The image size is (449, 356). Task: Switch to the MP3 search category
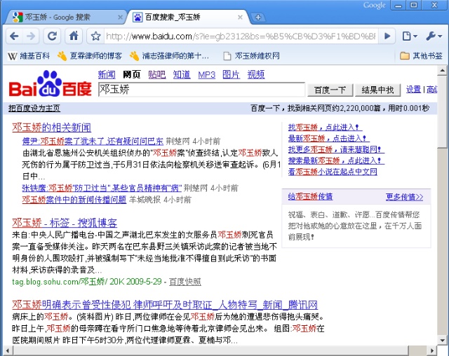[207, 74]
